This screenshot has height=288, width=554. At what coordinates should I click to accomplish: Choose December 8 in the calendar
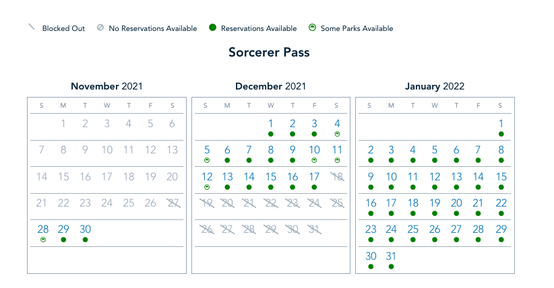tap(271, 150)
